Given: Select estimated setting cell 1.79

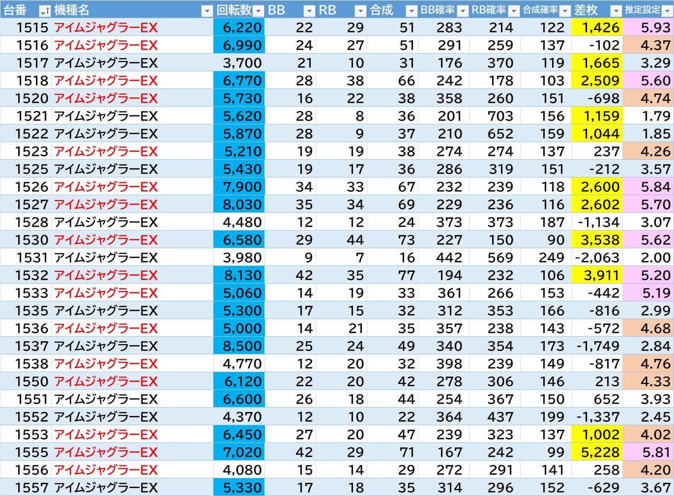Looking at the screenshot, I should click(x=648, y=116).
